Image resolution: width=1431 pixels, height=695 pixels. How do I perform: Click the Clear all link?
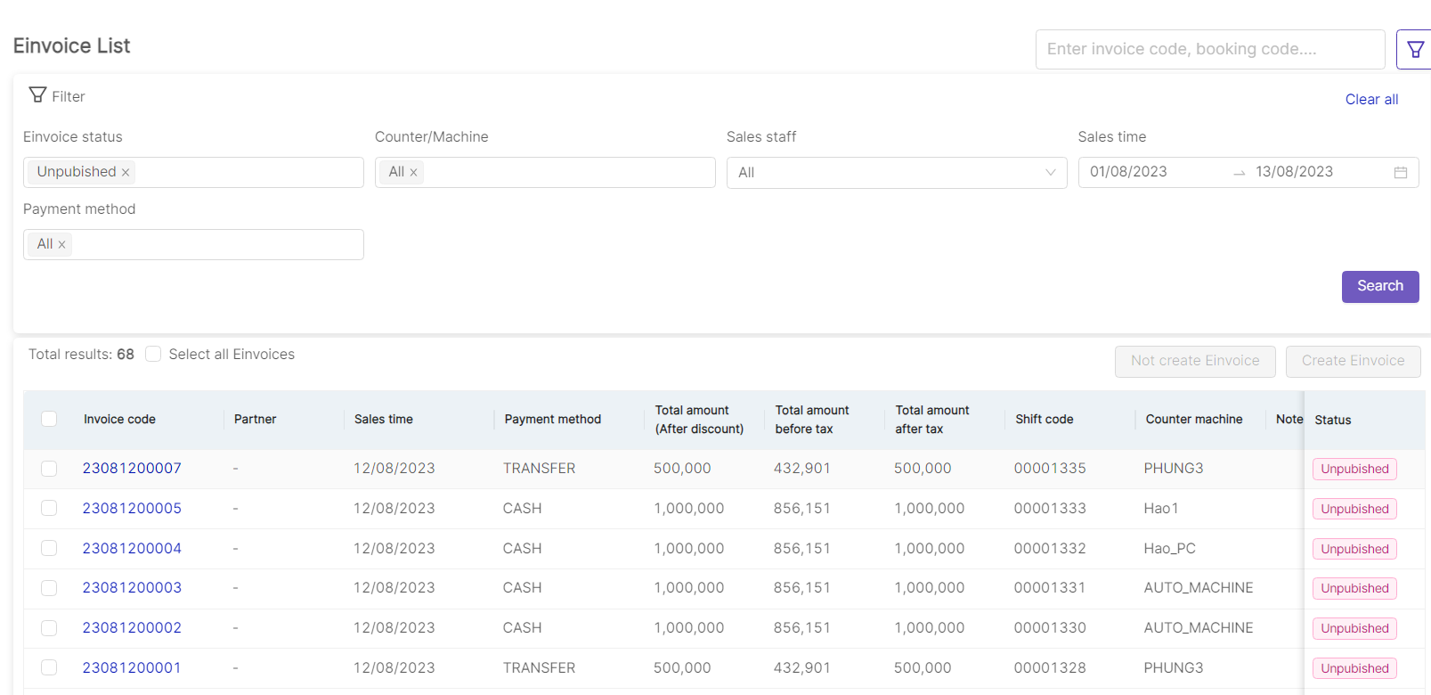pyautogui.click(x=1370, y=100)
